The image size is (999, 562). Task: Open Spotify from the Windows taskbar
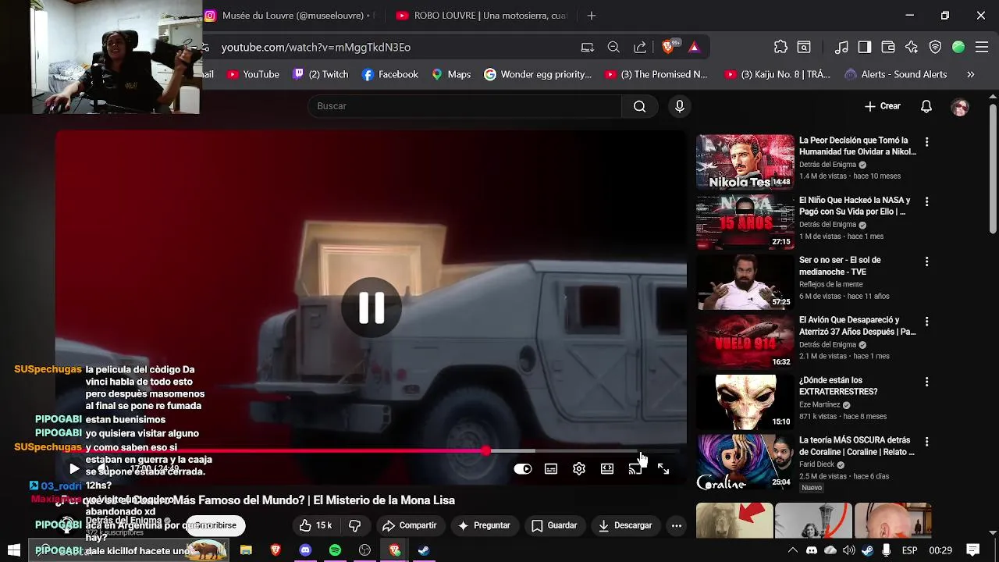point(335,550)
